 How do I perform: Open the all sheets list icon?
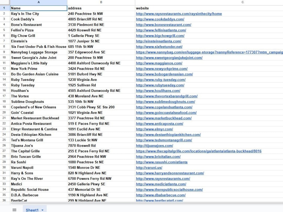point(14,209)
